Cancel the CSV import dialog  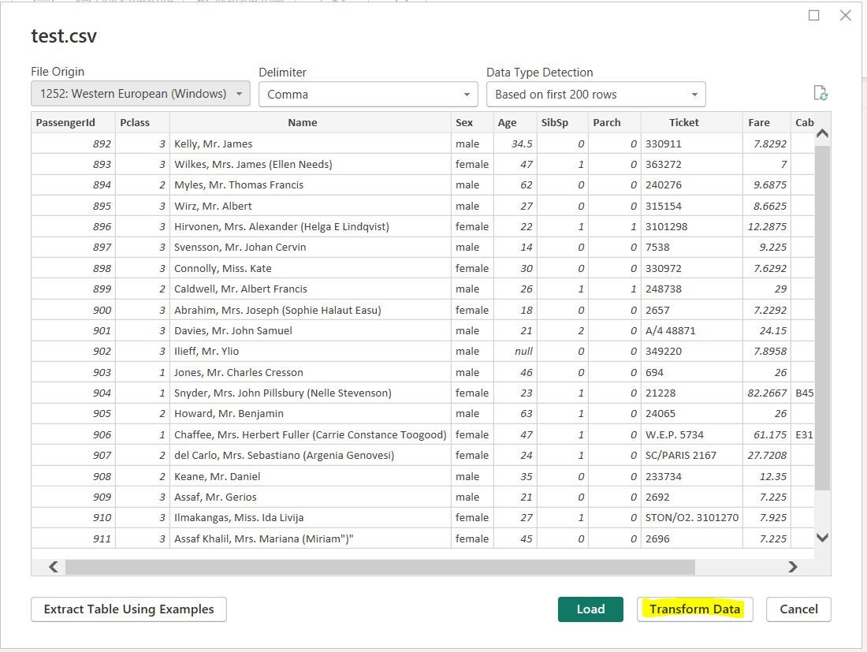point(798,609)
